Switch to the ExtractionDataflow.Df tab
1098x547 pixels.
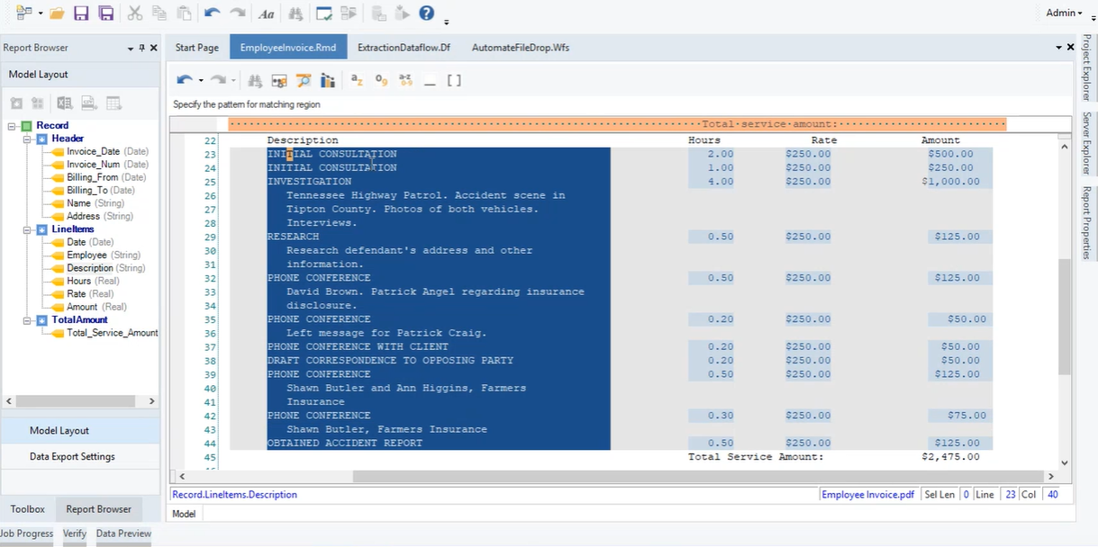(404, 48)
